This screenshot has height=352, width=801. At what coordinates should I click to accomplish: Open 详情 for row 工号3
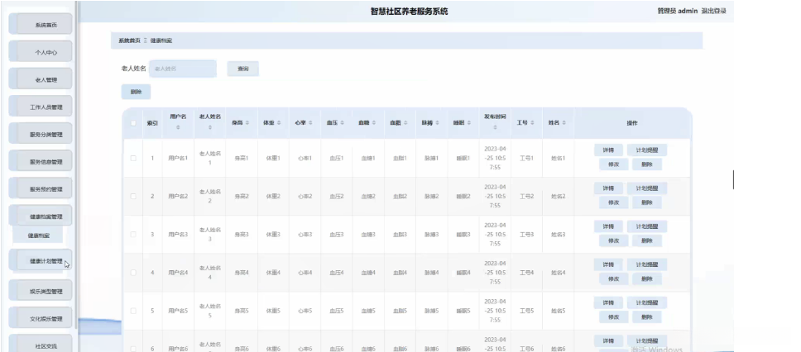click(x=608, y=226)
